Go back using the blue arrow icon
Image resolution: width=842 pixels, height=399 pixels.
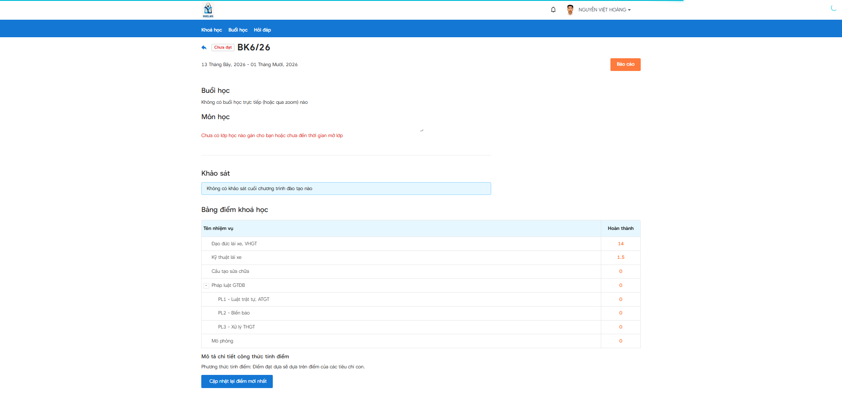(204, 47)
